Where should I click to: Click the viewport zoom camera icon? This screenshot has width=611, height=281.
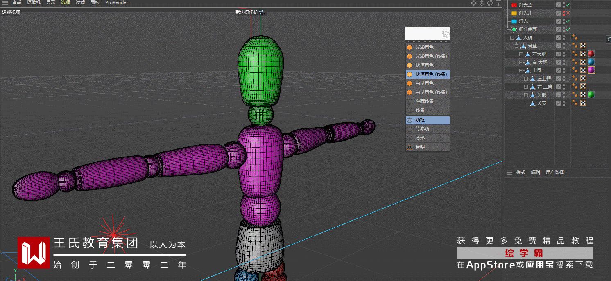482,3
